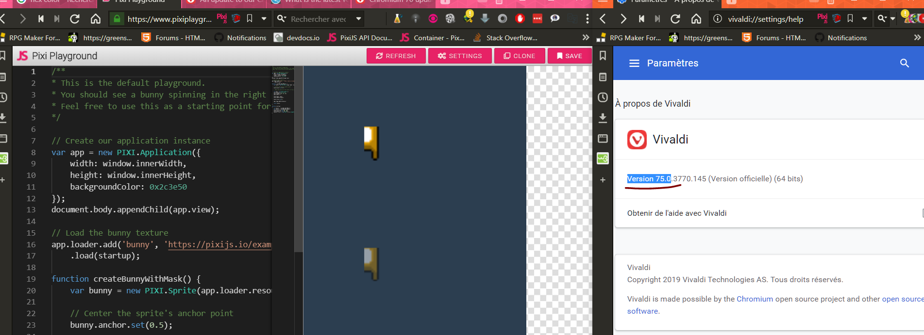The image size is (924, 335).
Task: Open search engine dropdown next to Rechercher avec
Action: tap(358, 19)
